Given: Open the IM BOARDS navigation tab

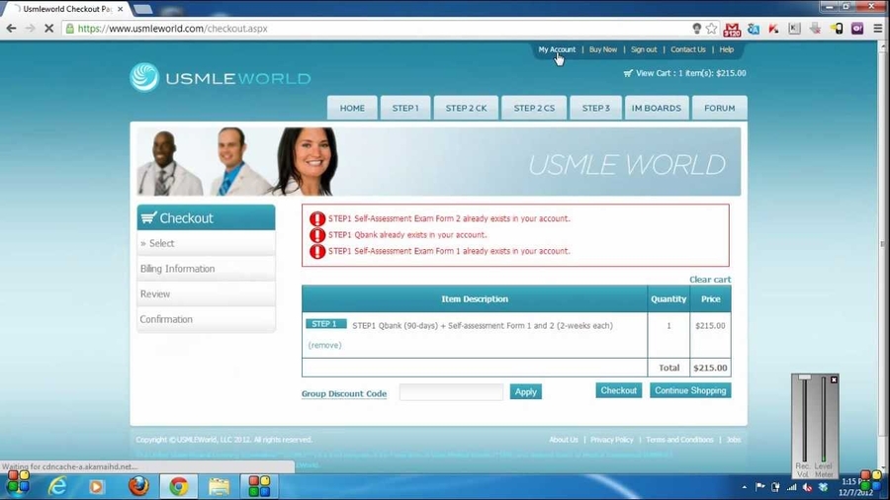Looking at the screenshot, I should pyautogui.click(x=657, y=108).
